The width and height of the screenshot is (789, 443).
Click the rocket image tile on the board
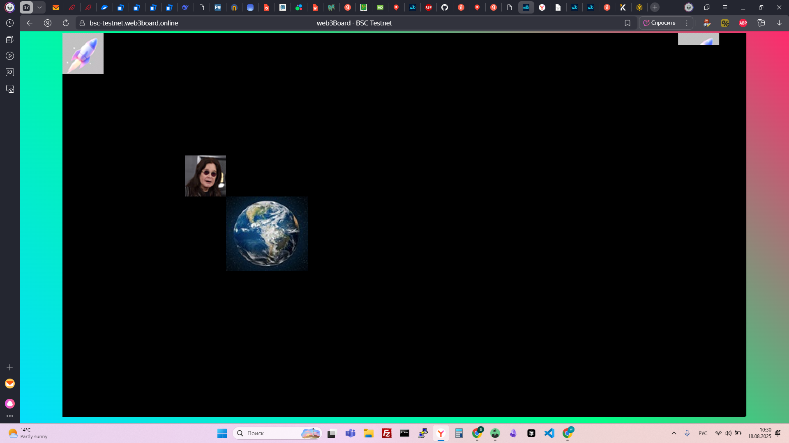(x=83, y=54)
